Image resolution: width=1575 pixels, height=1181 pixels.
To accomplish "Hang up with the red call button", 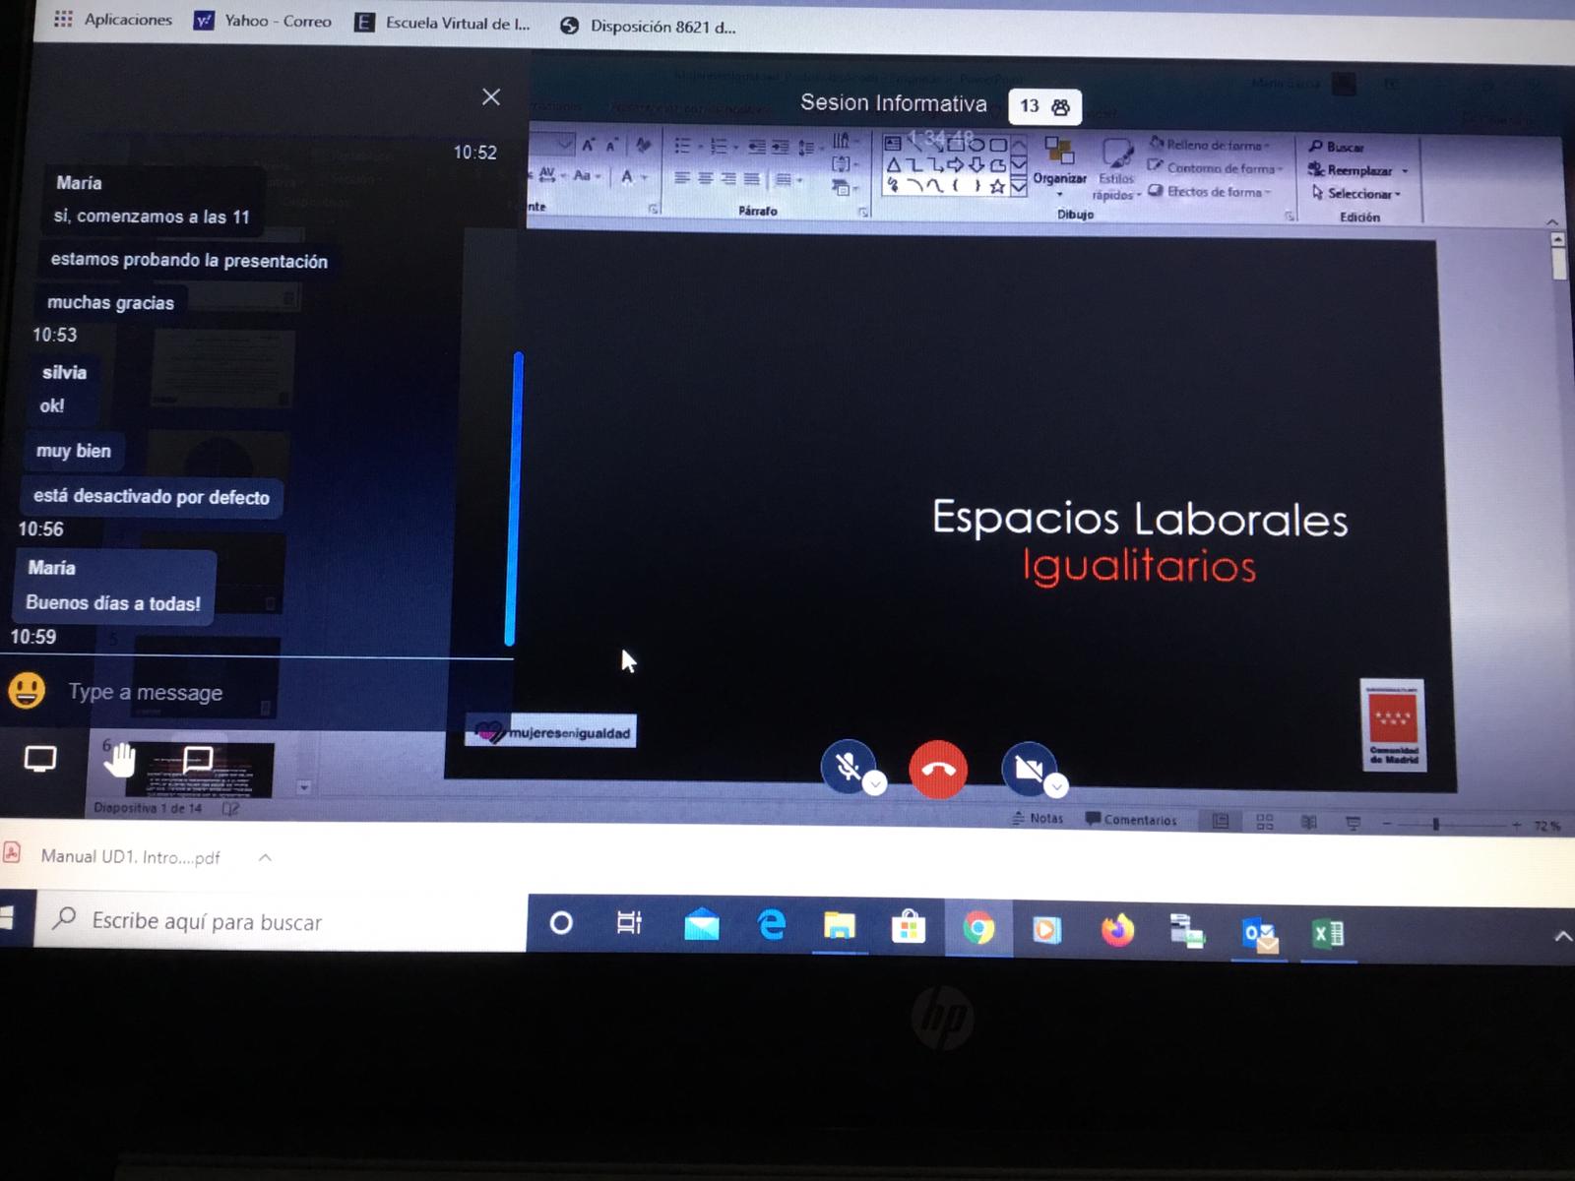I will (938, 770).
